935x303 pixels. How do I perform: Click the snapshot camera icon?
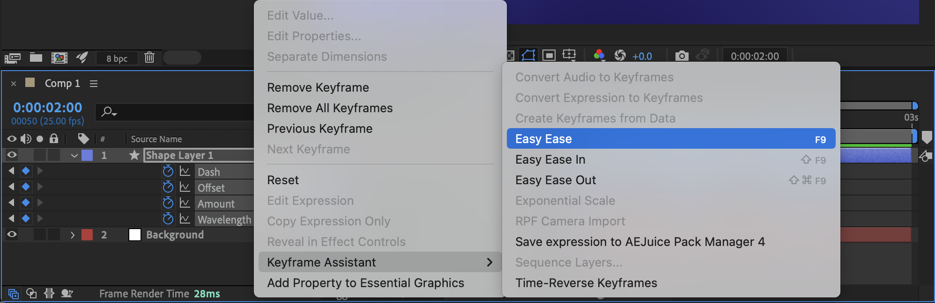[682, 56]
